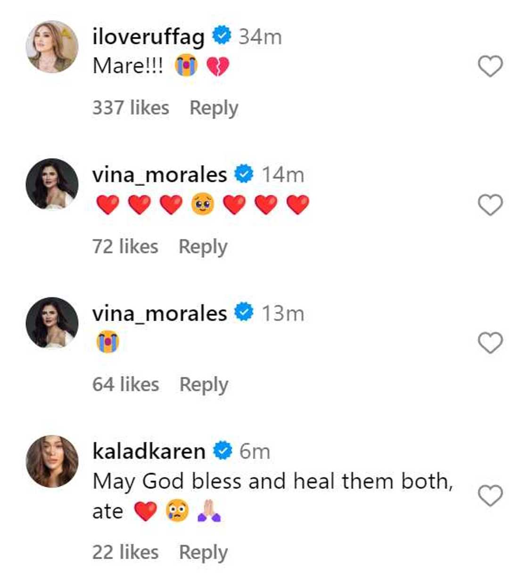The height and width of the screenshot is (578, 528).
Task: Open vina_morales avatar on 13m comment
Action: [52, 322]
